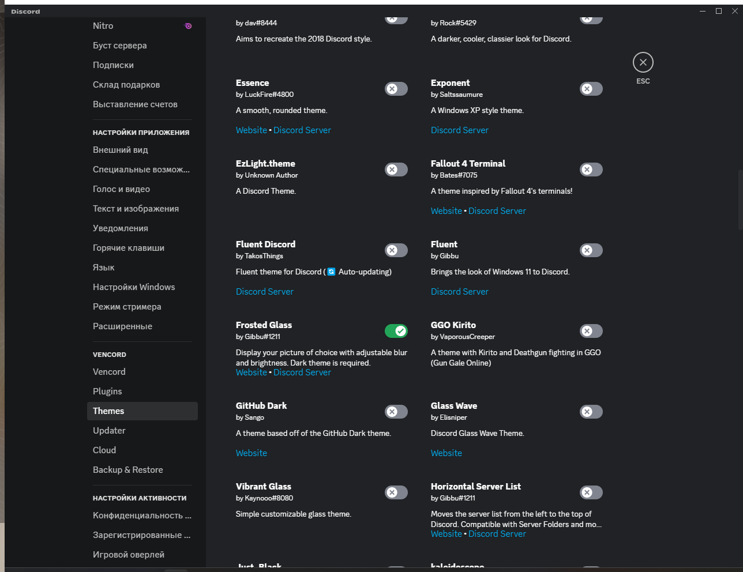Open the Website link for Essence
This screenshot has height=572, width=743.
251,130
